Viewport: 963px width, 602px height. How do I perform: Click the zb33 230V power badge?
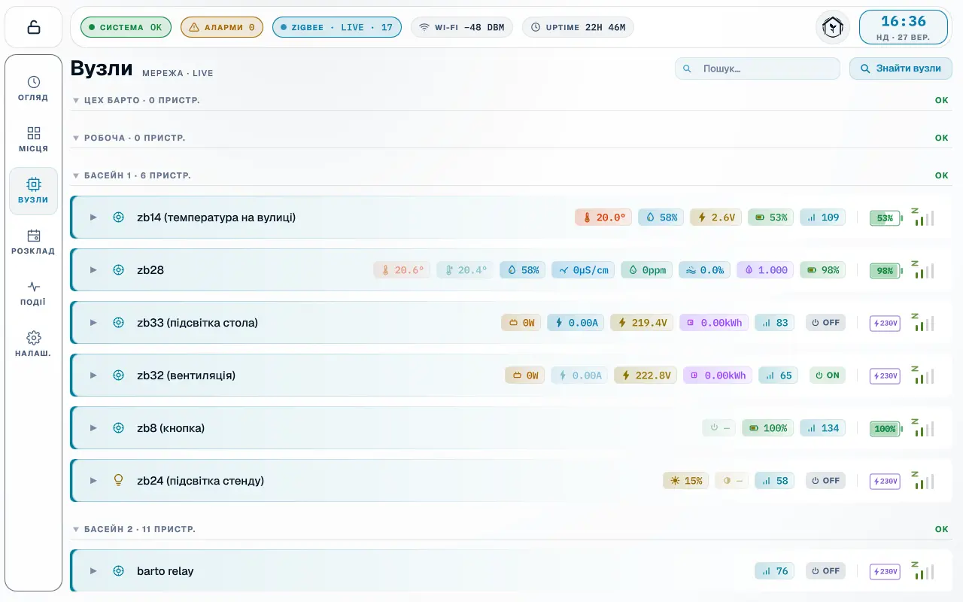point(886,324)
